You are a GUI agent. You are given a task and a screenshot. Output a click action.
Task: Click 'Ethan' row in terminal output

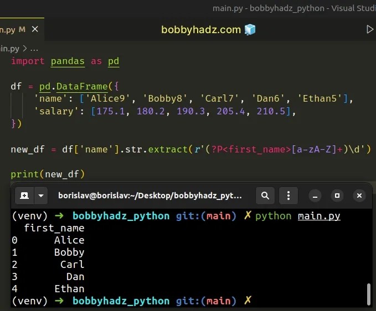coord(69,289)
